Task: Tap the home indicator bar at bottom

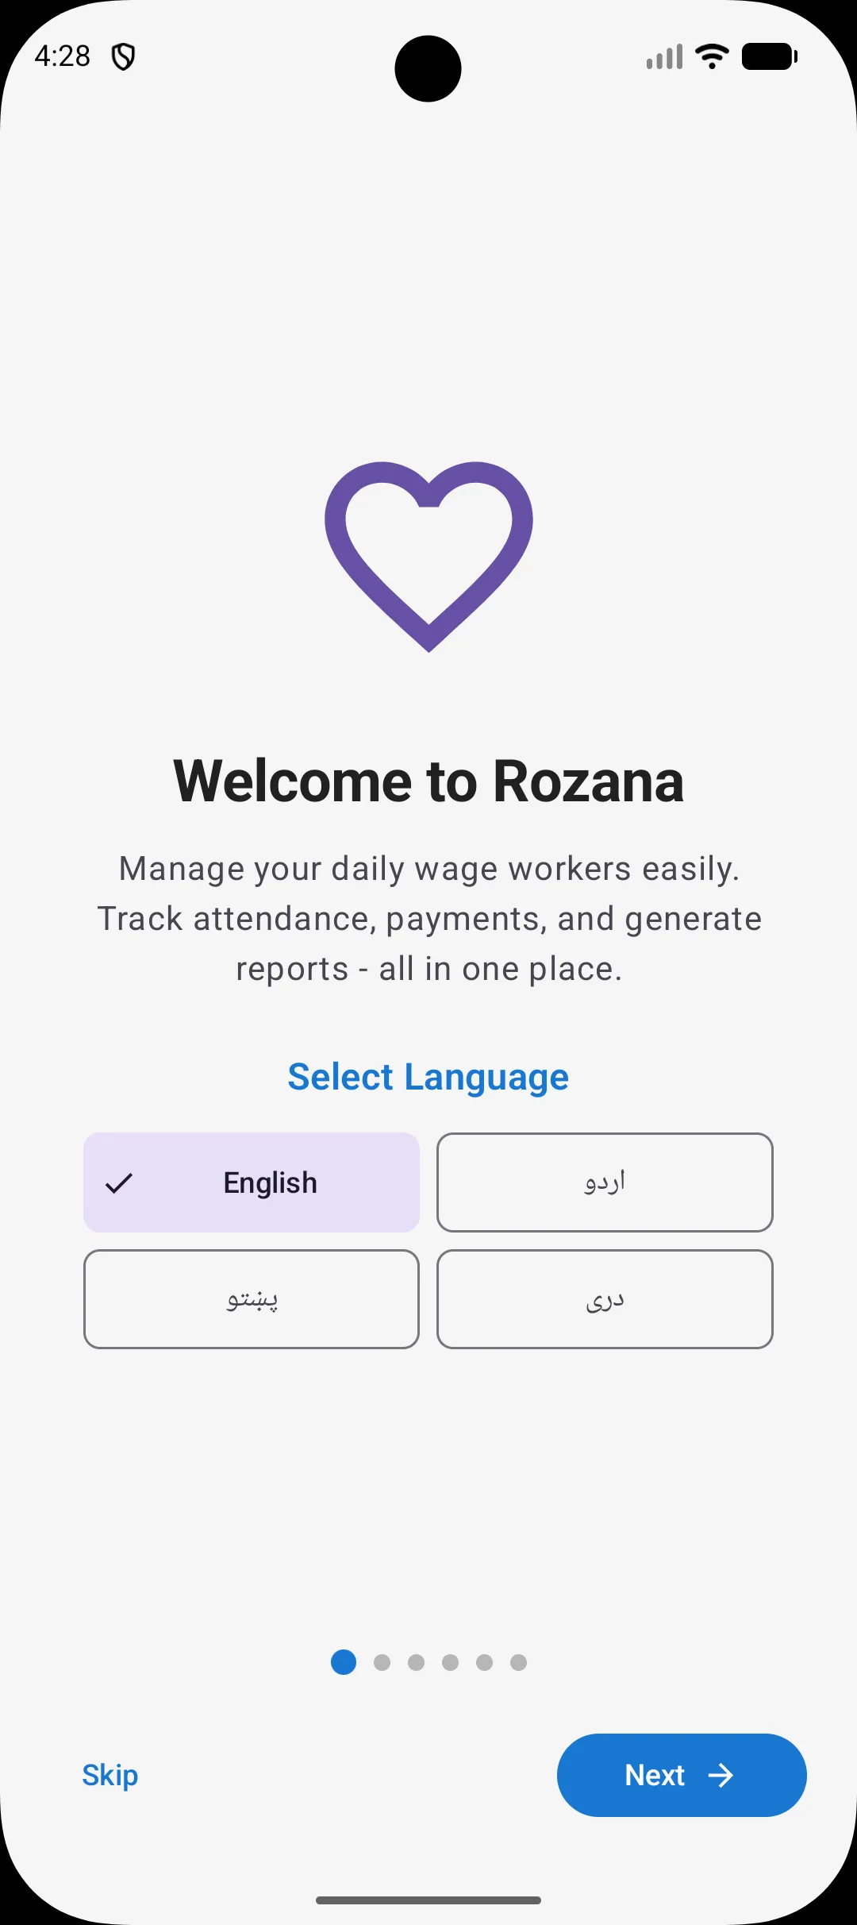Action: click(x=428, y=1900)
